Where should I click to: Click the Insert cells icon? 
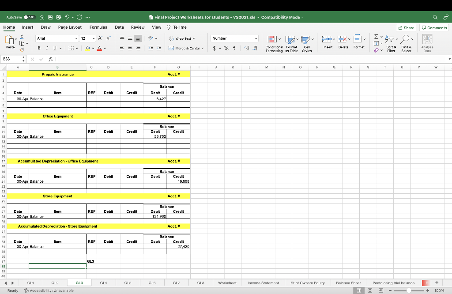click(327, 38)
